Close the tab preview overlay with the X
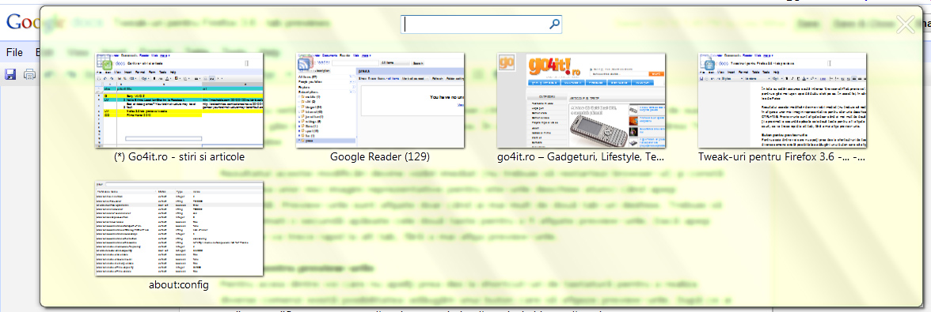The height and width of the screenshot is (312, 931). coord(906,24)
